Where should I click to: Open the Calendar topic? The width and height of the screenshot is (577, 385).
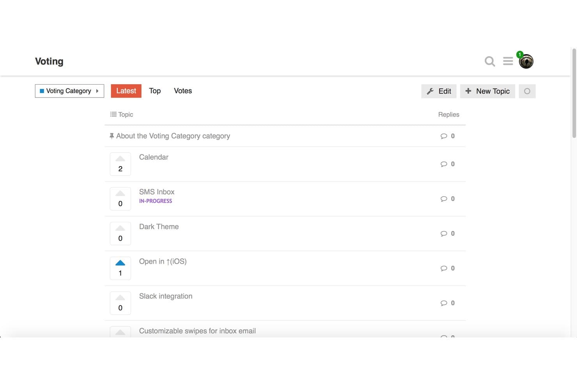click(x=154, y=157)
